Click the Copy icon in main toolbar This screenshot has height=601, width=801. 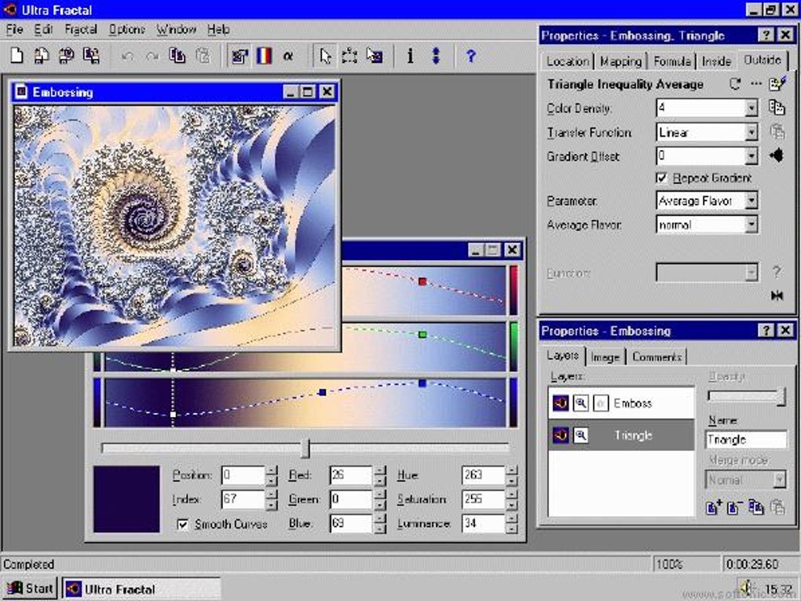[177, 55]
